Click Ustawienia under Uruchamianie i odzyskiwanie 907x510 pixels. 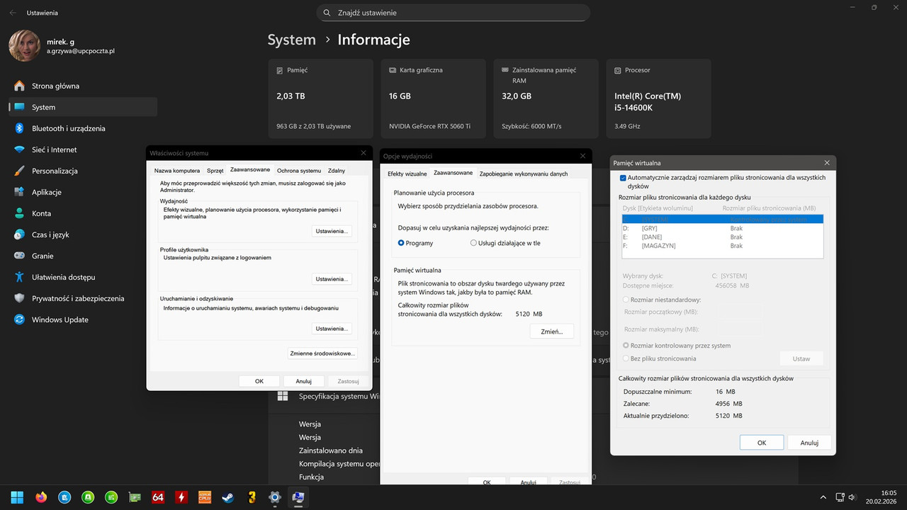click(x=332, y=329)
